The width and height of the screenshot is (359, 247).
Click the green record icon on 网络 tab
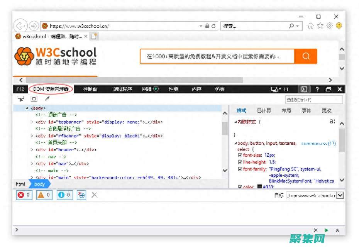pos(156,89)
